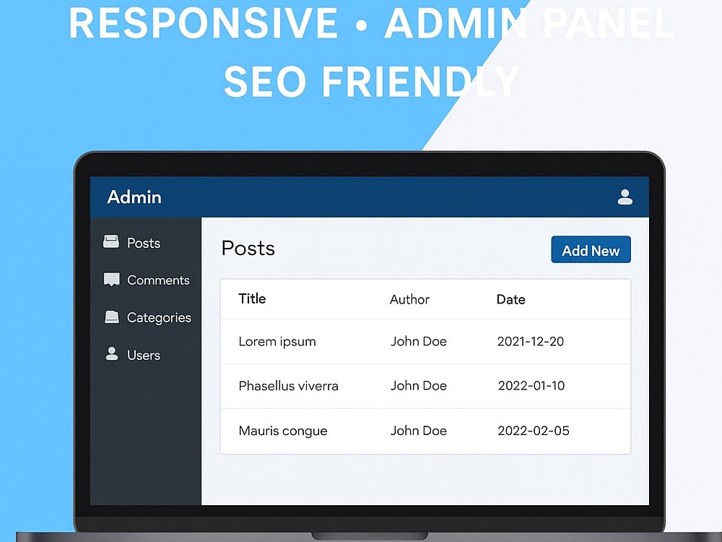Click the date 2021-12-20
The height and width of the screenshot is (542, 722).
click(x=531, y=342)
